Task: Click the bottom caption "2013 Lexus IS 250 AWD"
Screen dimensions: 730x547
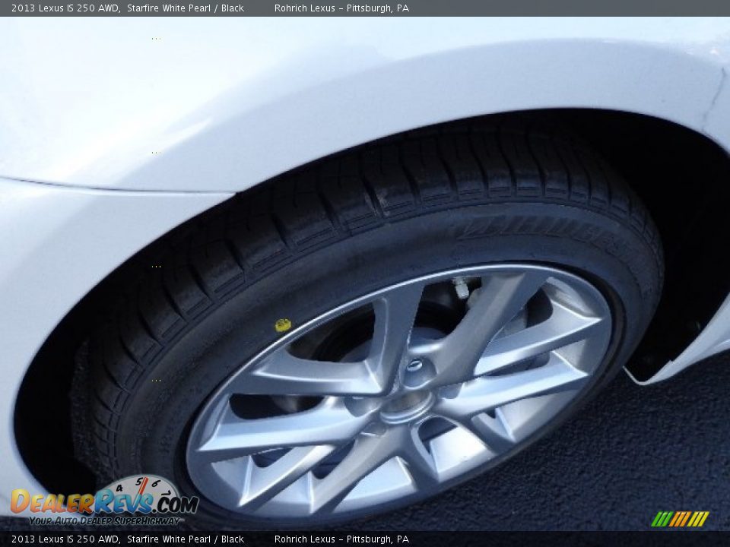Action: point(65,539)
